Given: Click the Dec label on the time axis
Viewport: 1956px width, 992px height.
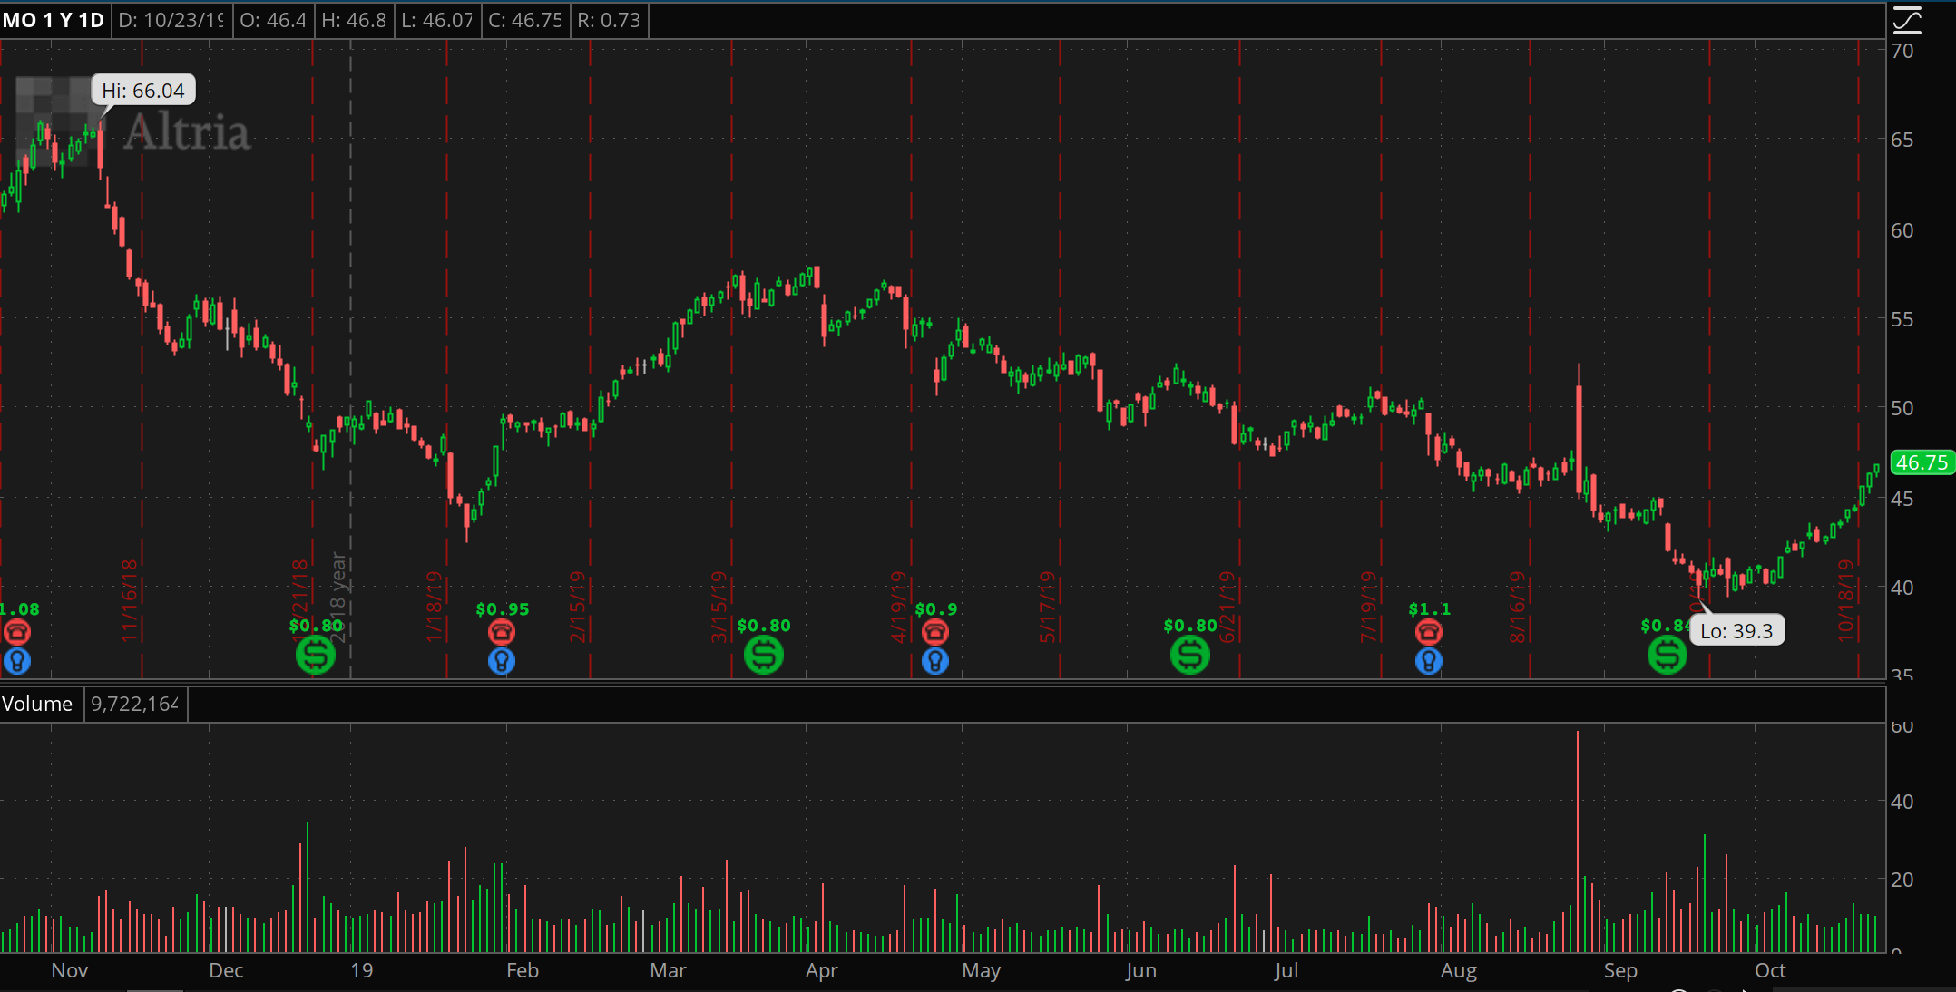Looking at the screenshot, I should 226,970.
